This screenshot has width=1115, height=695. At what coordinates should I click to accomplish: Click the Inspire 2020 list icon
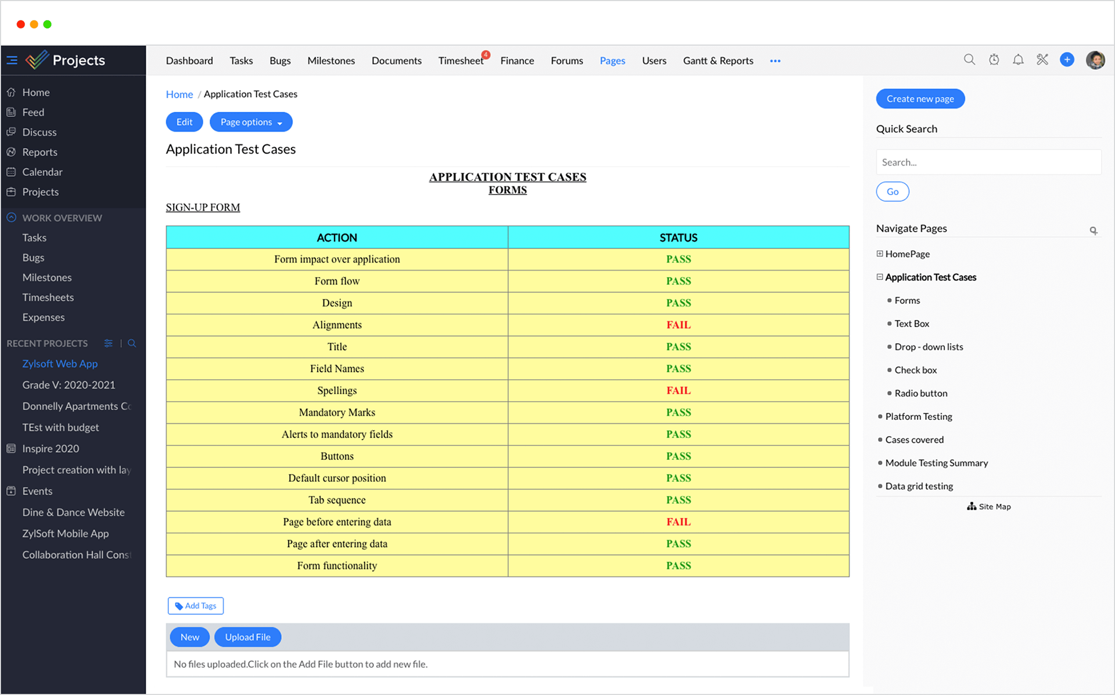tap(11, 448)
